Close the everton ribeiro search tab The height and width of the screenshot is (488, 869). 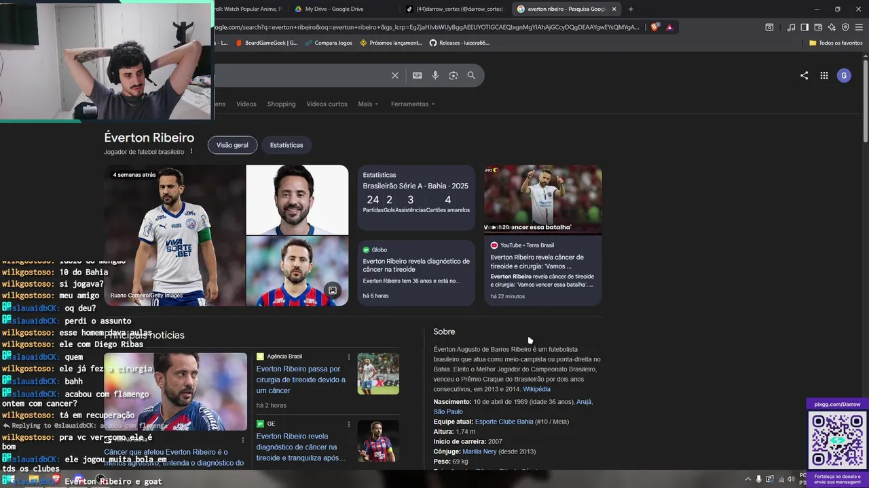click(614, 9)
